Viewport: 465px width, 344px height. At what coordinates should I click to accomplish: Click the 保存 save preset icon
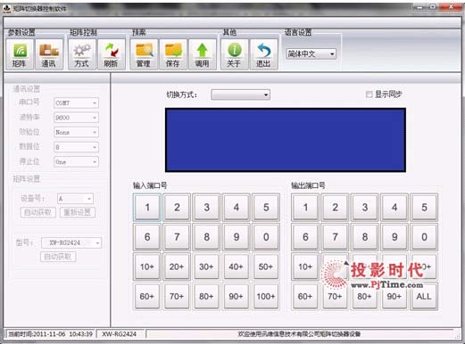tap(173, 54)
